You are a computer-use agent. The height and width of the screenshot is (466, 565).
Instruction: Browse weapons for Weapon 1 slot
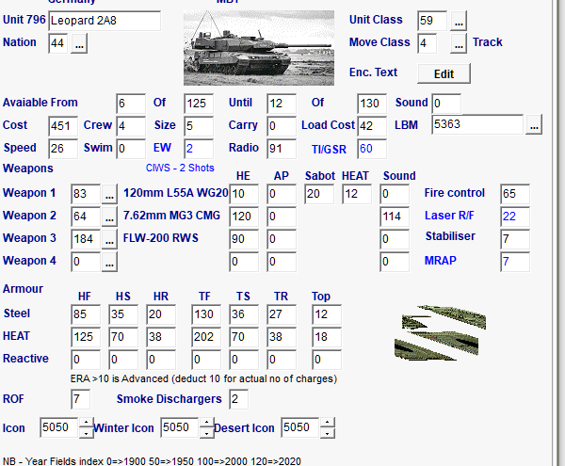(x=110, y=194)
